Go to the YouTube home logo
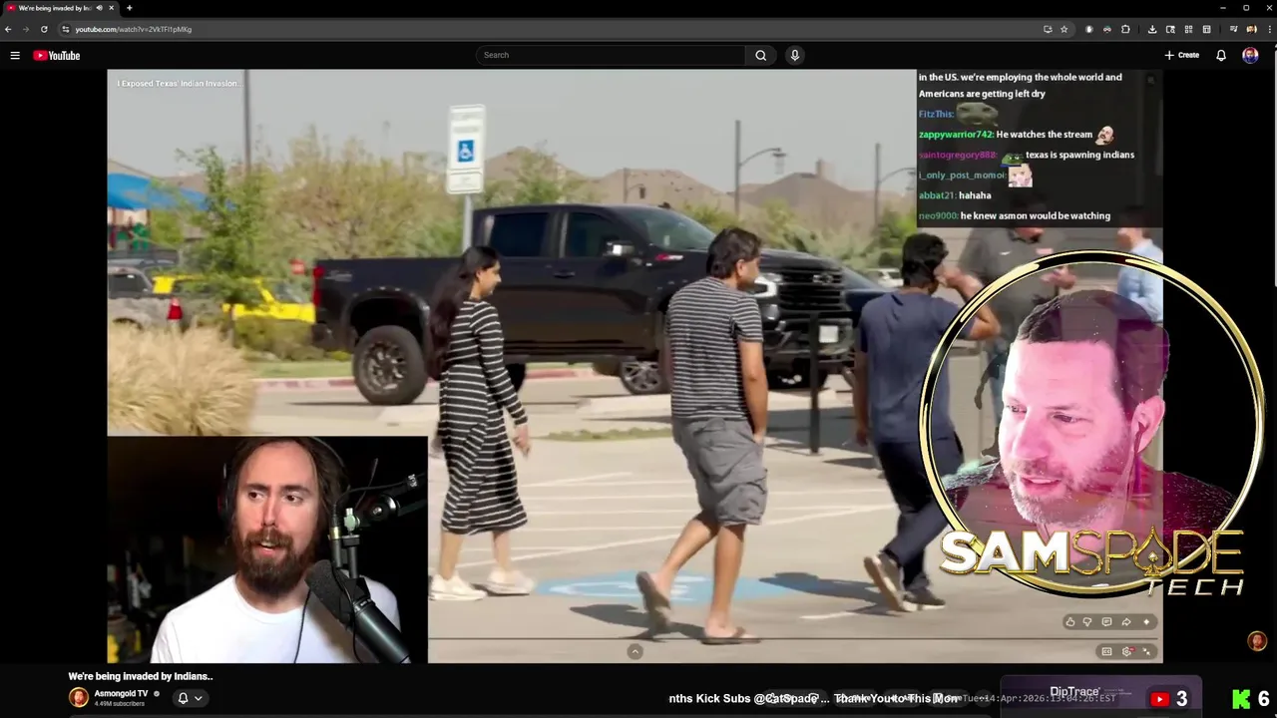 tap(57, 55)
